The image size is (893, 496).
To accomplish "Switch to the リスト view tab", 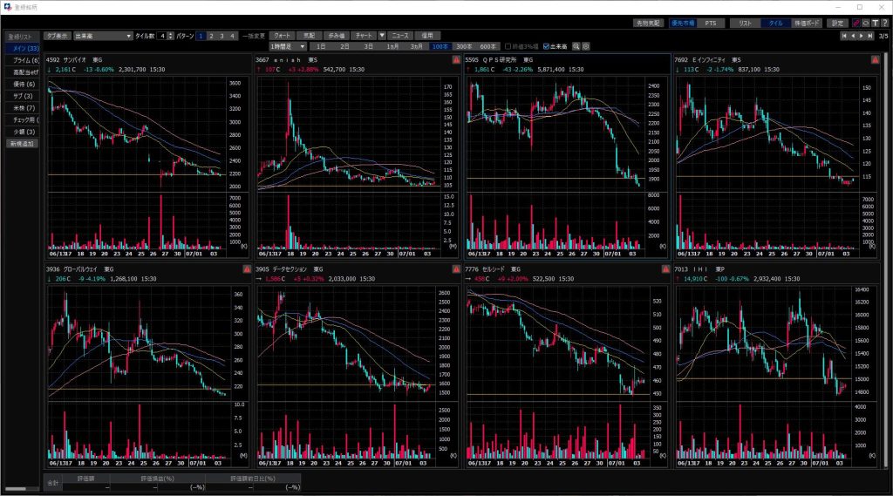I will 746,23.
